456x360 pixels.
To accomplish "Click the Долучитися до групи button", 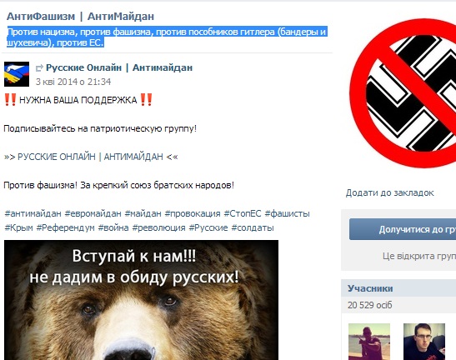I will pos(403,229).
